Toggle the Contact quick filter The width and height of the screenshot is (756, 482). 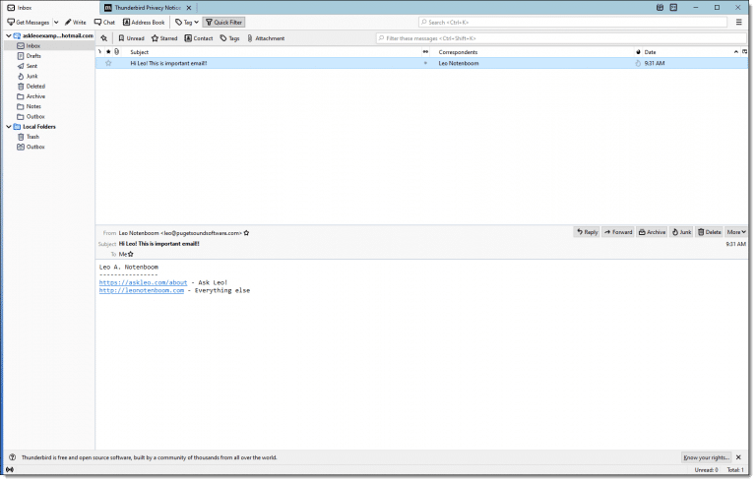coord(199,38)
